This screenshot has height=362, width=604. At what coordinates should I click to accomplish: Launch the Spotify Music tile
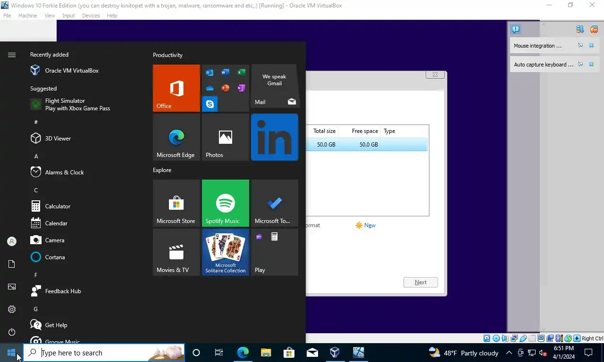pos(226,203)
